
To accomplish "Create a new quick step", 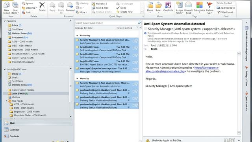I will tap(124, 12).
